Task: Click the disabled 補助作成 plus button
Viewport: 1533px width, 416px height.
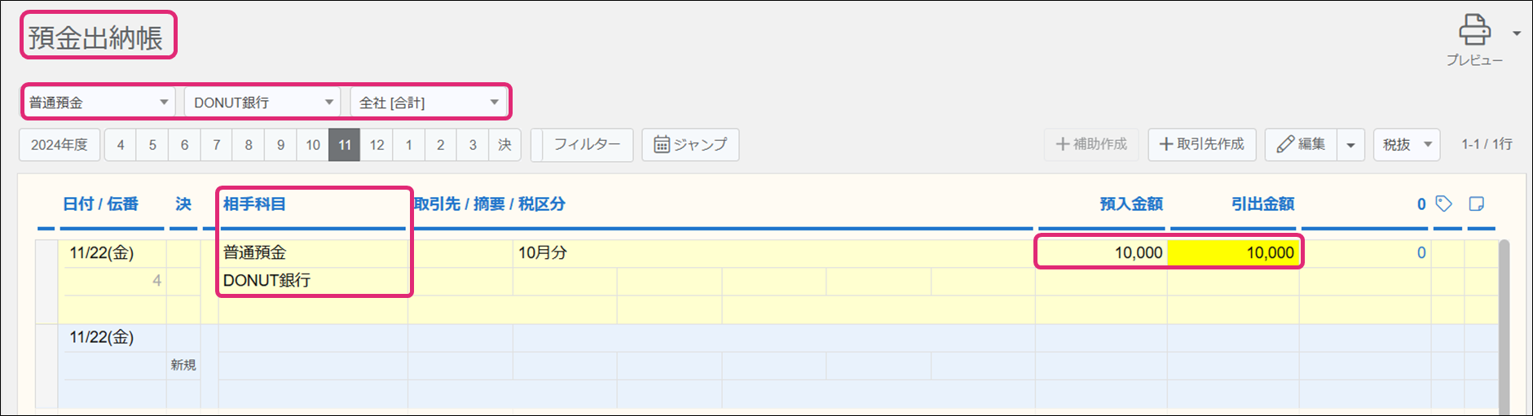Action: point(1091,144)
